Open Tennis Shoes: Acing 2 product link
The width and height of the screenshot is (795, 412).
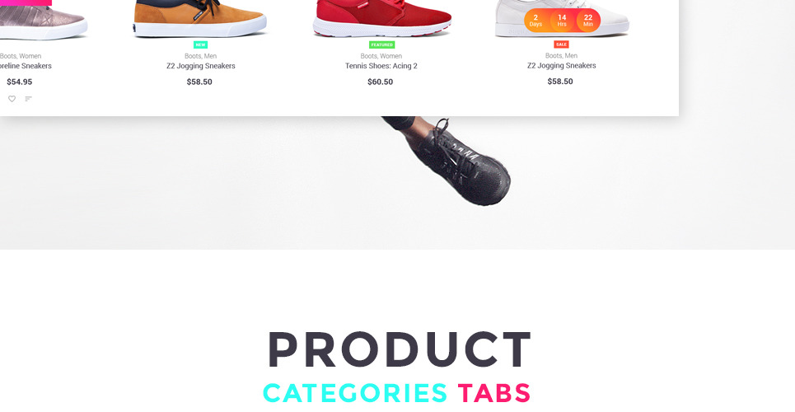point(381,66)
